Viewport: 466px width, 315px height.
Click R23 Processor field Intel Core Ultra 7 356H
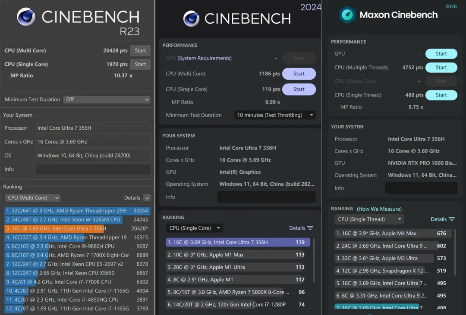click(93, 128)
